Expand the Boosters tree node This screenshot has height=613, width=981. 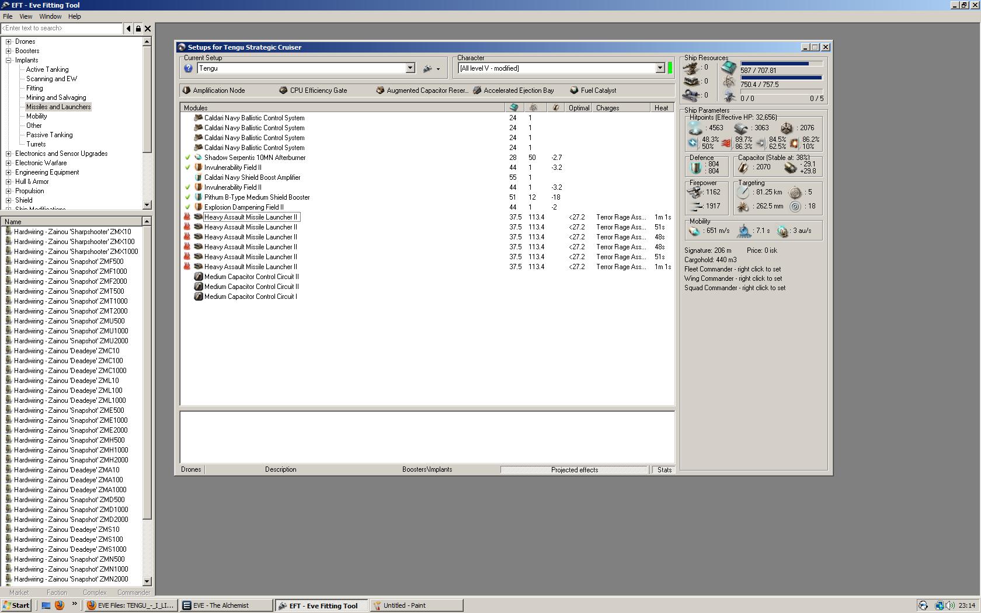[x=8, y=51]
